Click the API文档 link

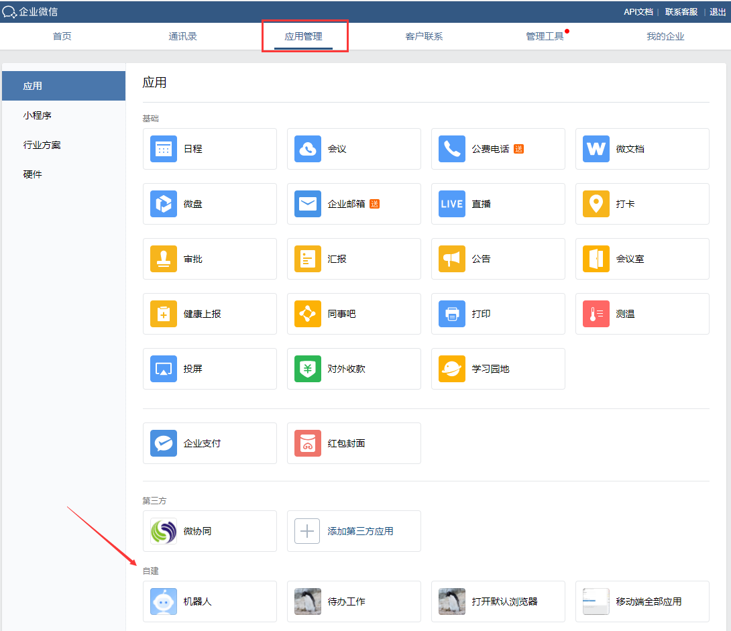(x=638, y=11)
